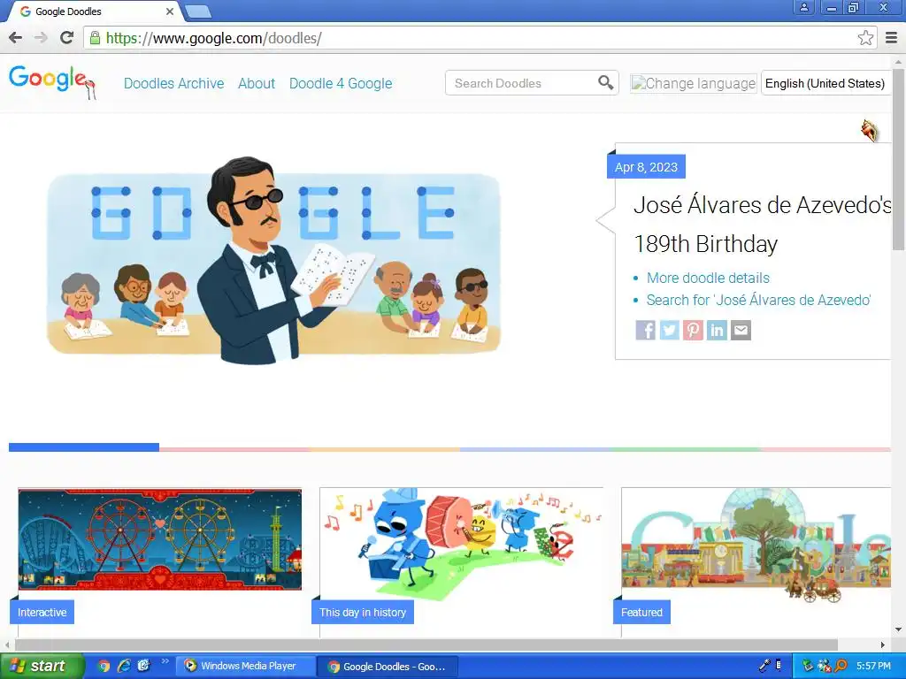Open the Featured fair doodle thumbnail

coord(756,545)
